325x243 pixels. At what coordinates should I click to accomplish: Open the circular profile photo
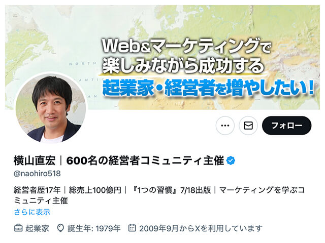coord(51,108)
